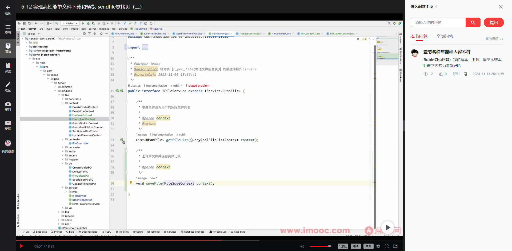Open the 超清 video quality selector

[x=356, y=246]
